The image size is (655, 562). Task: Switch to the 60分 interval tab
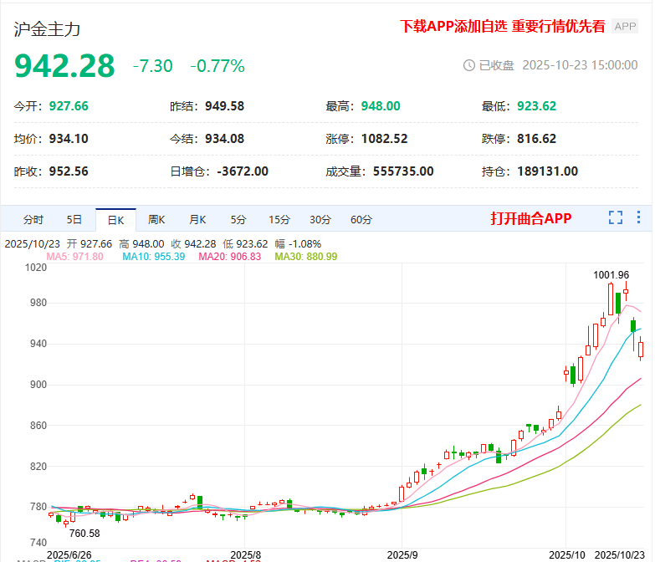[361, 220]
